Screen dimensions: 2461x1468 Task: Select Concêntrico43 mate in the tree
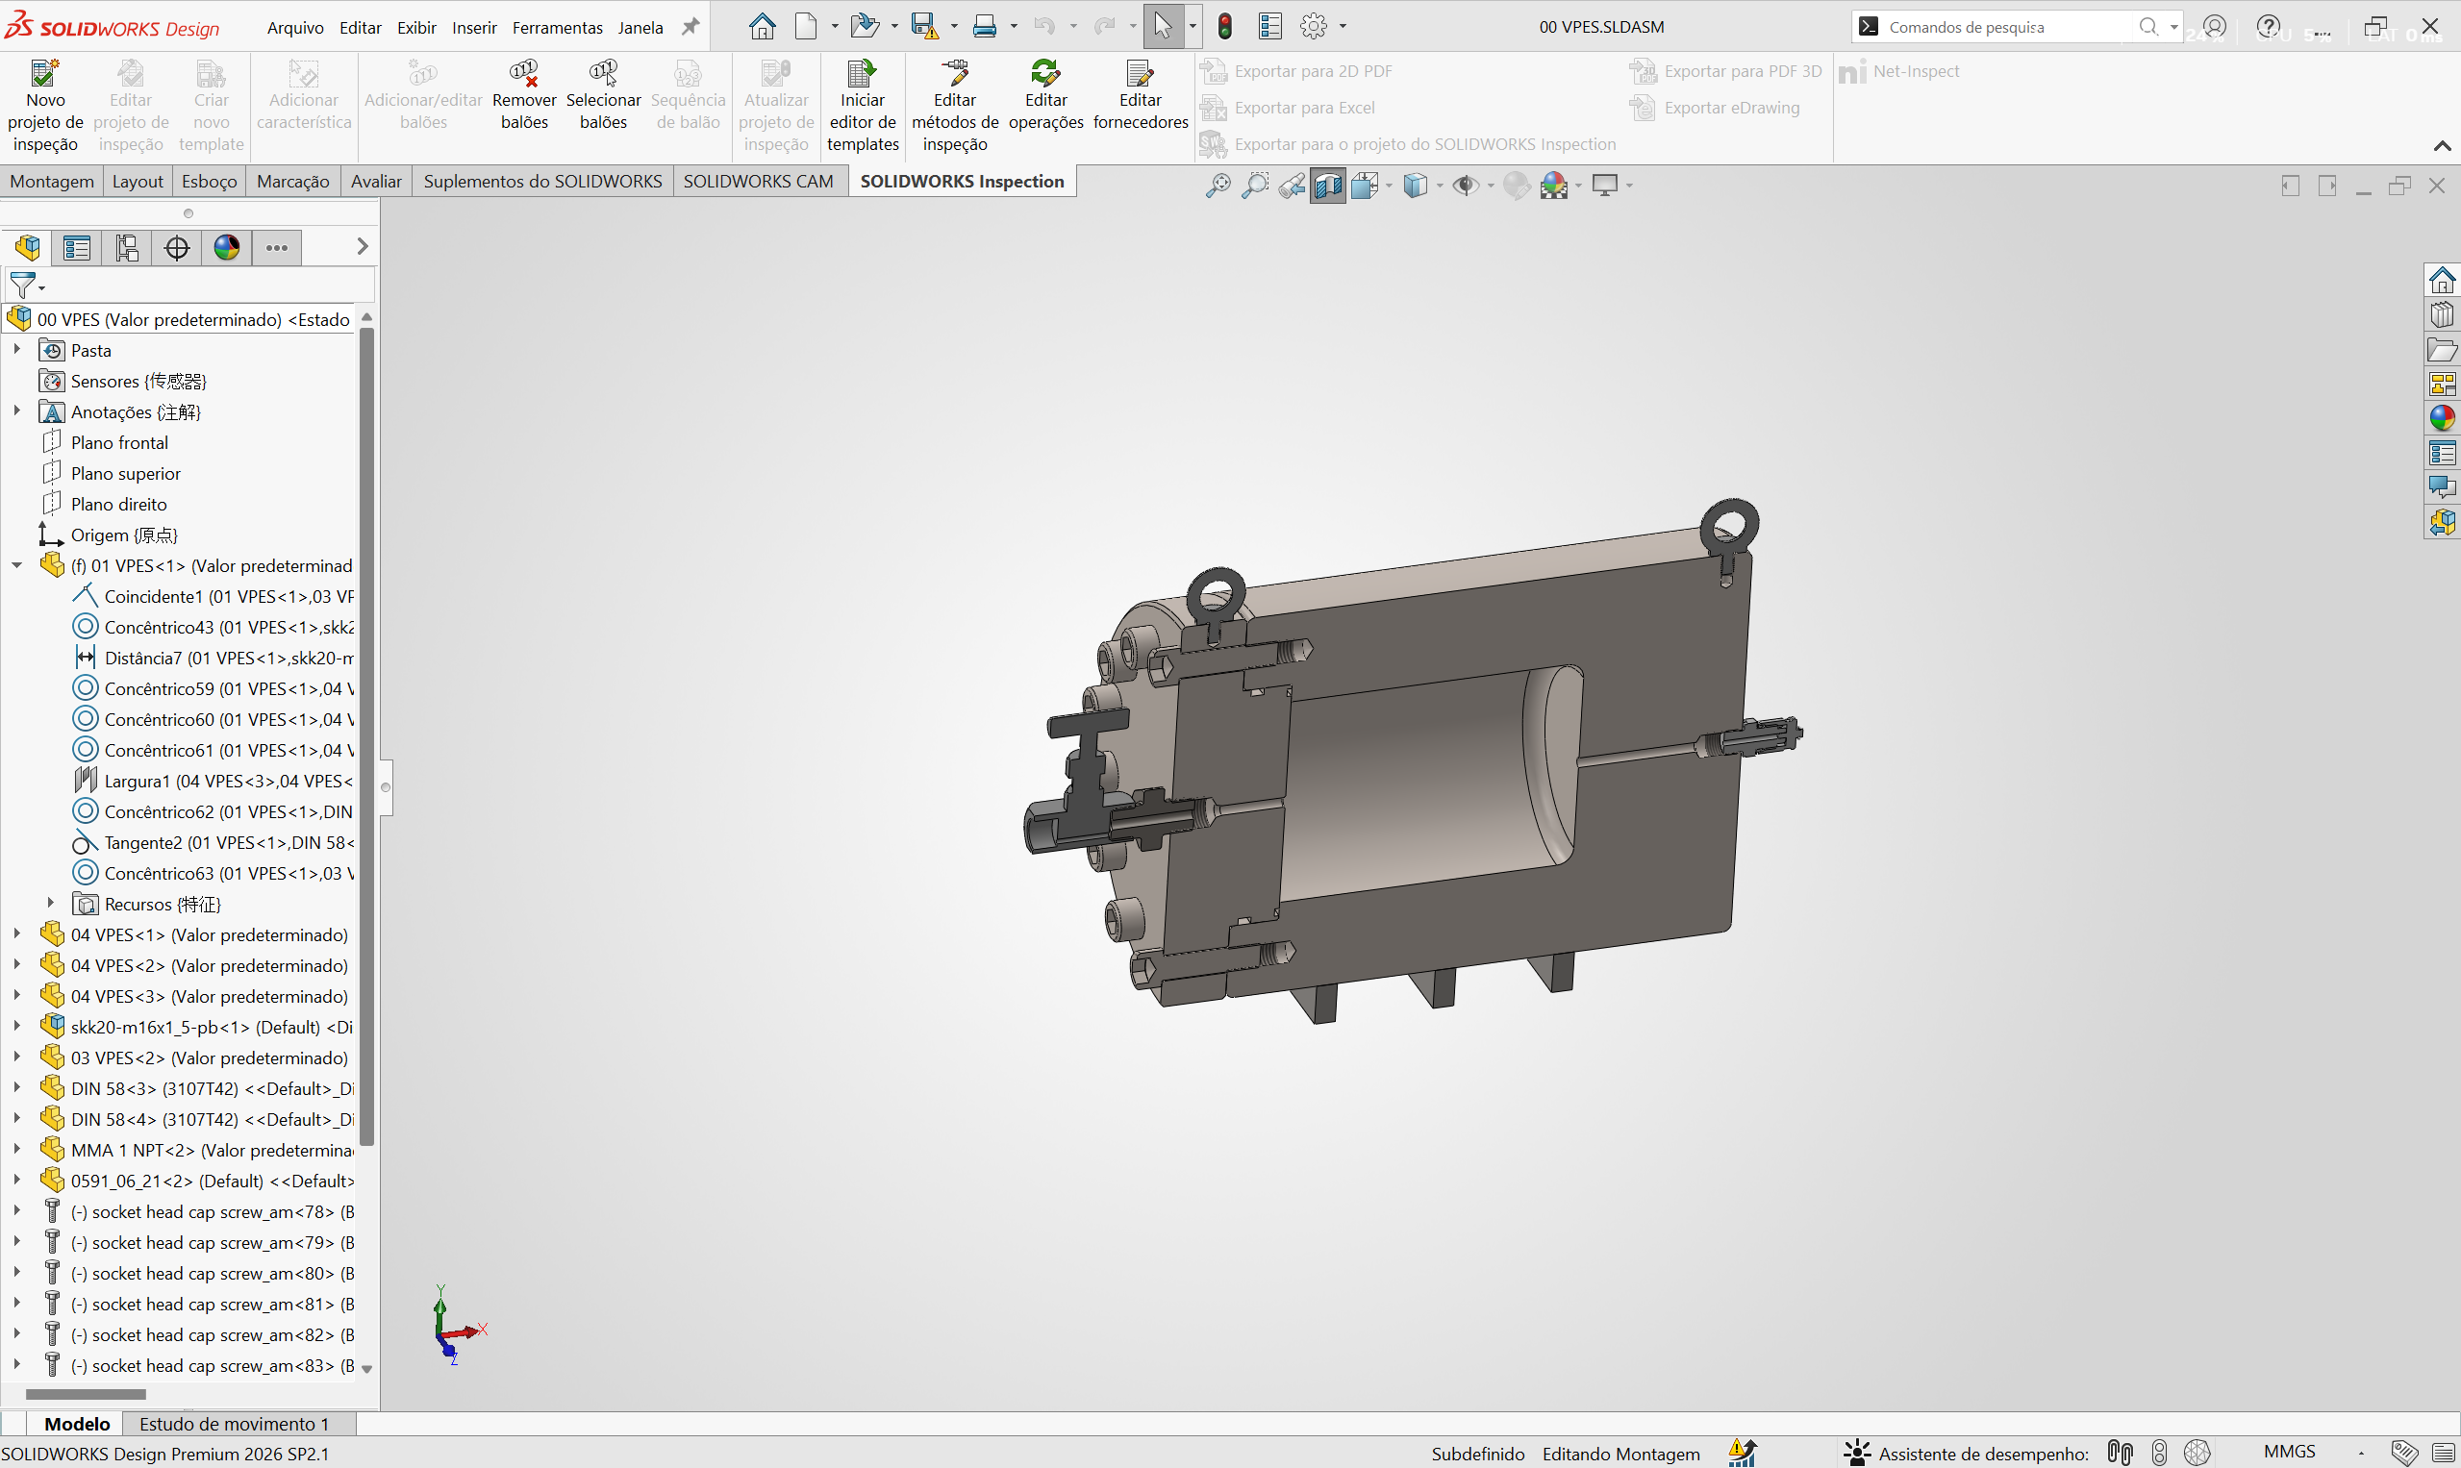pos(213,627)
